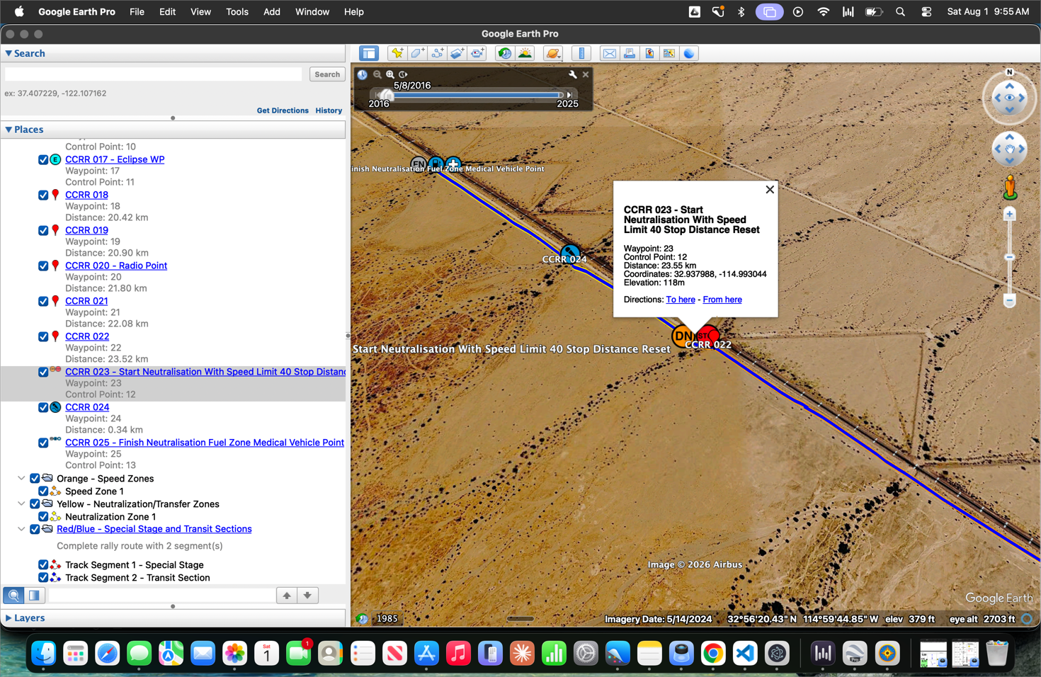
Task: Zoom in the historical time slider
Action: click(x=390, y=74)
